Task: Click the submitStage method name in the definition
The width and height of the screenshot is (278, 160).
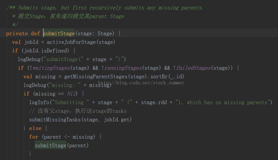Action: (x=59, y=33)
